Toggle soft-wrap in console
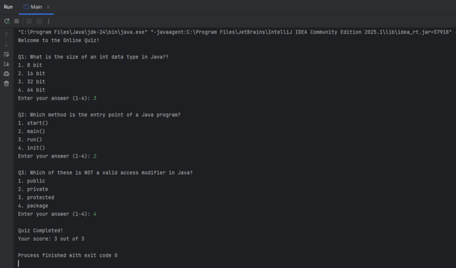Screen dimensions: 456x268 coord(7,54)
